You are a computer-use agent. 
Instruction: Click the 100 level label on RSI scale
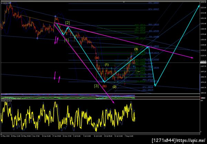[x=202, y=101]
